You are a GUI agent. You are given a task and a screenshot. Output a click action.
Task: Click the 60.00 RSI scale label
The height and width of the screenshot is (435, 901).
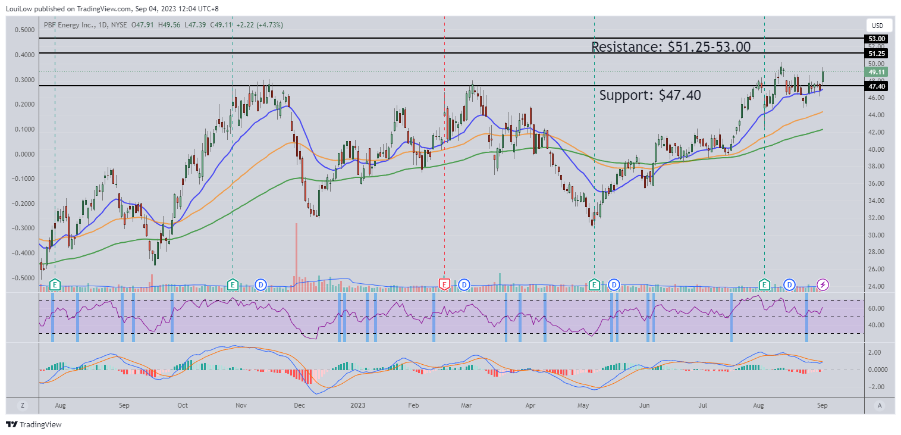[x=877, y=308]
